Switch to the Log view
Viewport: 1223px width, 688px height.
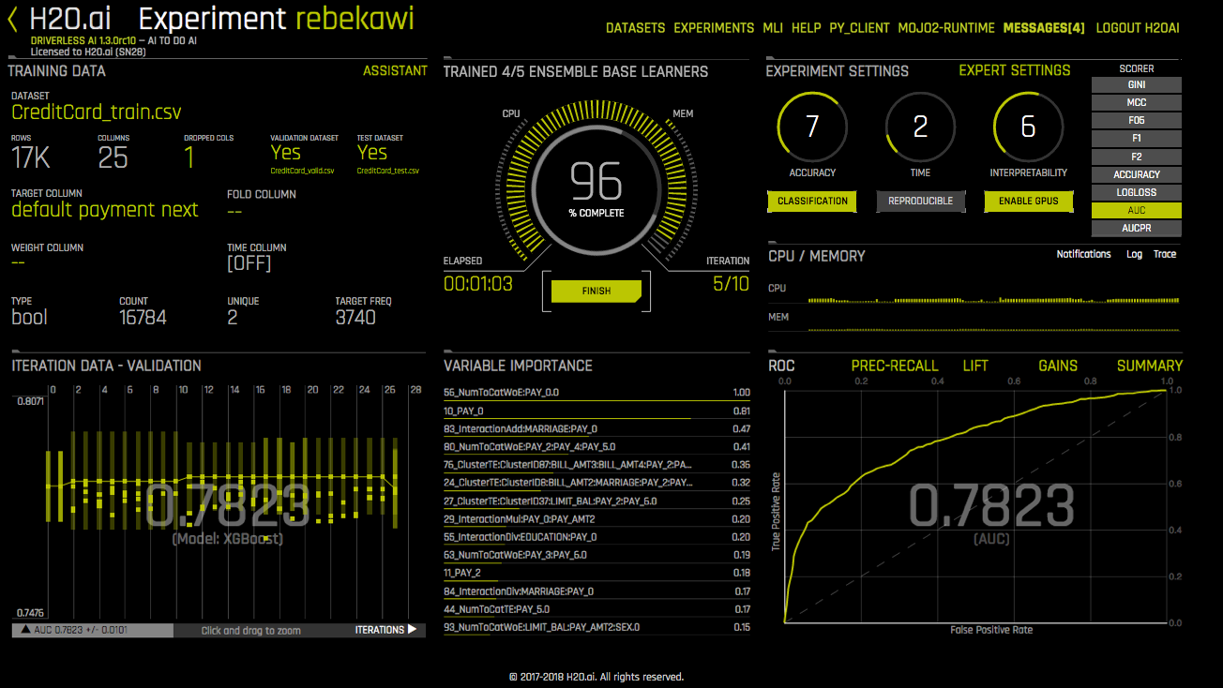point(1134,254)
